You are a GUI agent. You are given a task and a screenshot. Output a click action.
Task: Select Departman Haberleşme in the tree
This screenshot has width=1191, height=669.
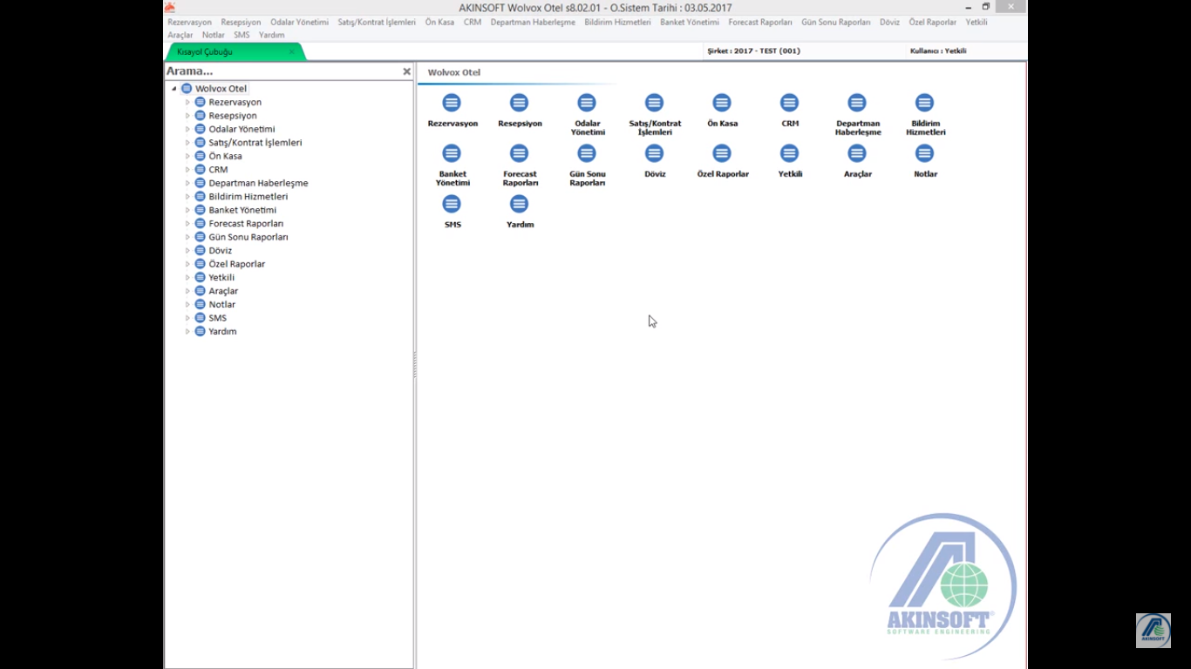(258, 184)
